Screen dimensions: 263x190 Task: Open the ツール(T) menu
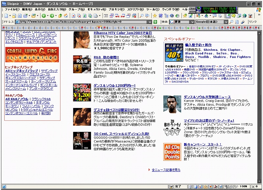click(153, 10)
